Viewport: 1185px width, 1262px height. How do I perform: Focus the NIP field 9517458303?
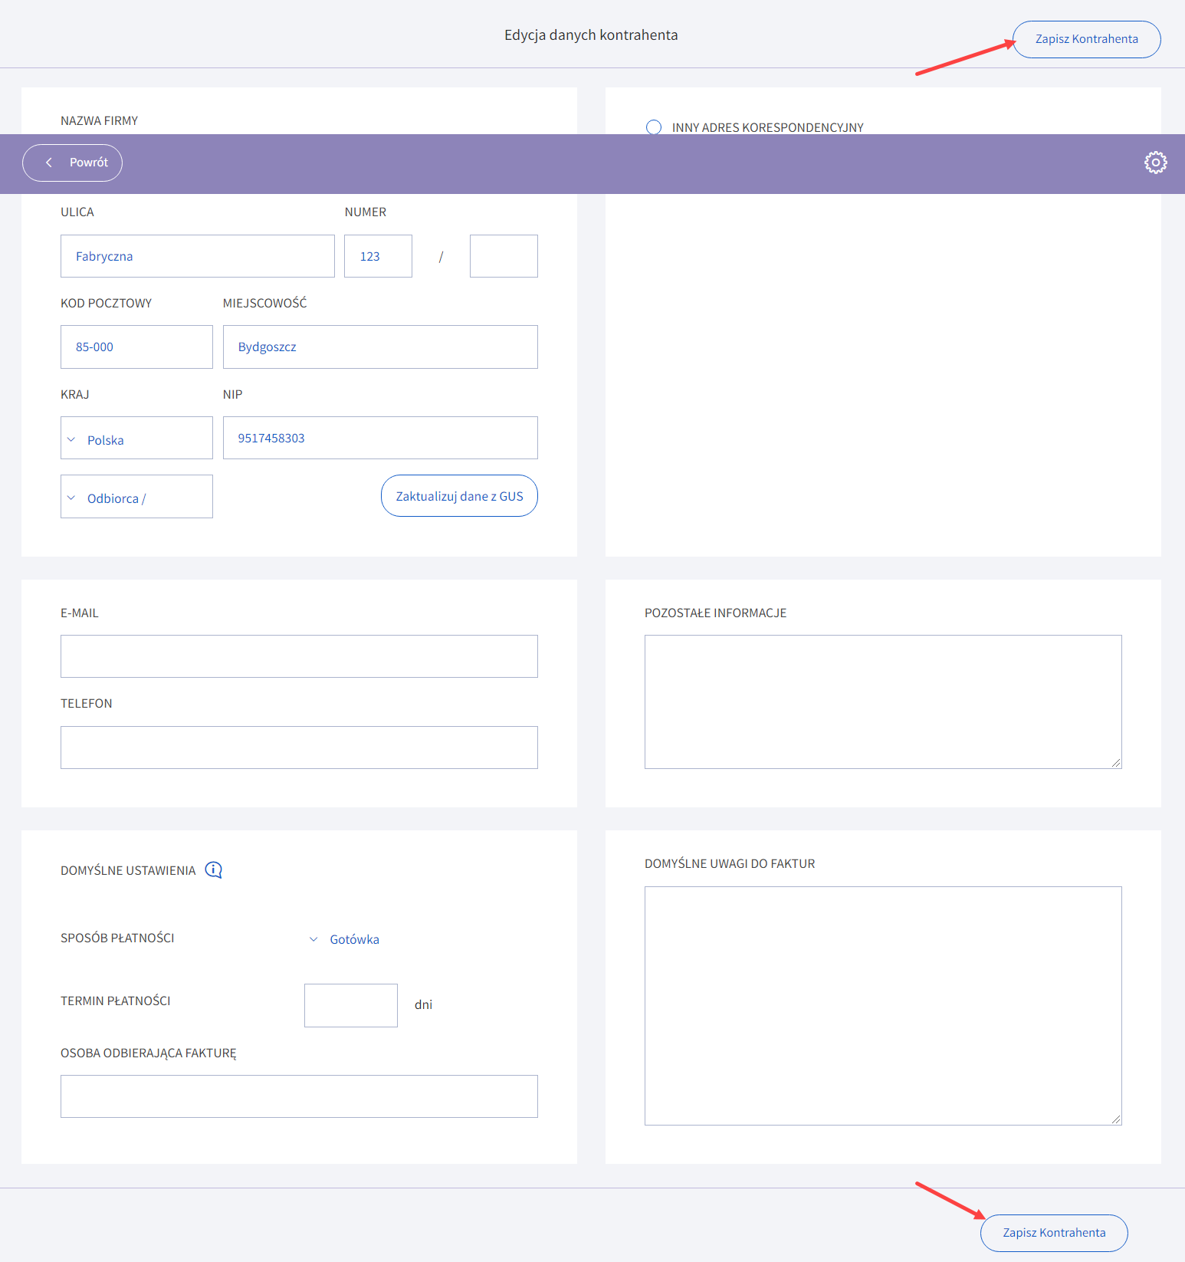(380, 438)
